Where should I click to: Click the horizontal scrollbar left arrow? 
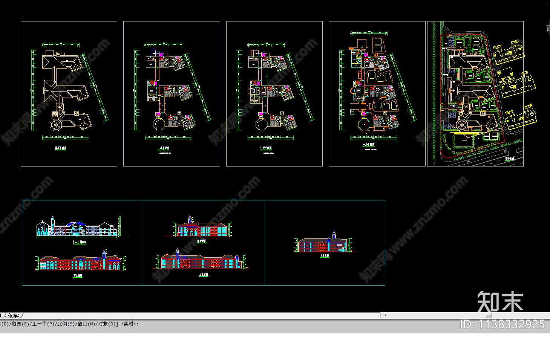point(385,315)
